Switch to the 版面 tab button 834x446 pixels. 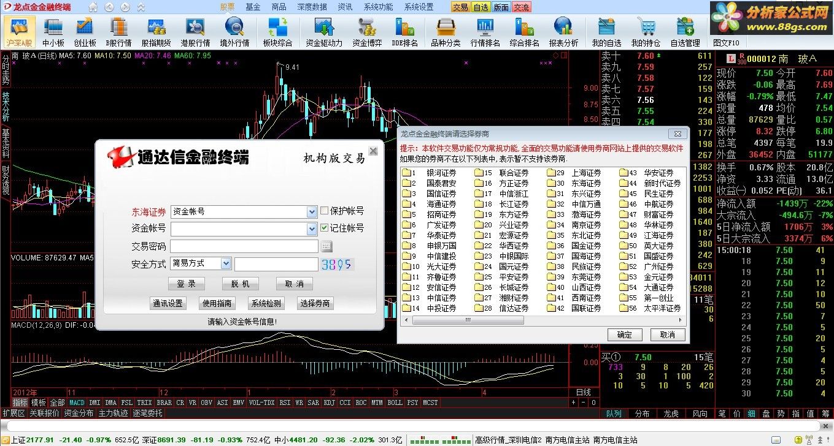pyautogui.click(x=501, y=7)
